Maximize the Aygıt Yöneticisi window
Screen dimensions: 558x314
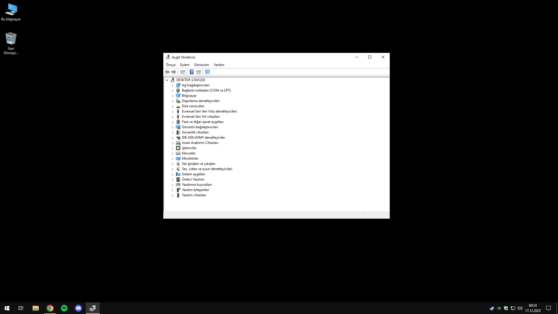coord(370,57)
